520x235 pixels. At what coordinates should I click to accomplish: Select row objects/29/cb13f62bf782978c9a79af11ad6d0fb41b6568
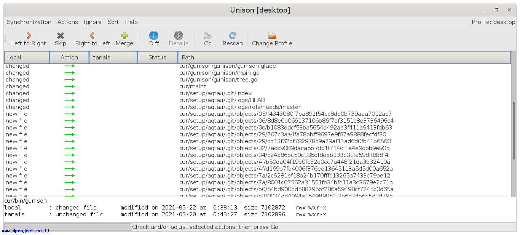[x=258, y=141]
